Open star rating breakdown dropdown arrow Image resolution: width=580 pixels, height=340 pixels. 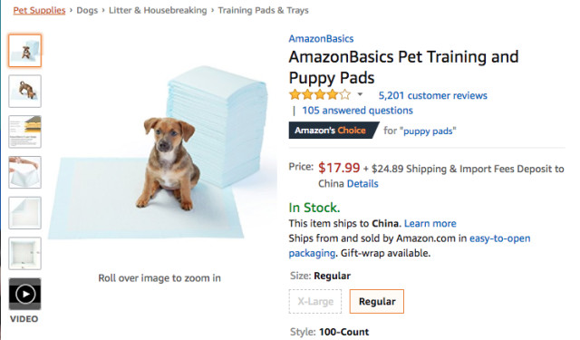click(360, 94)
